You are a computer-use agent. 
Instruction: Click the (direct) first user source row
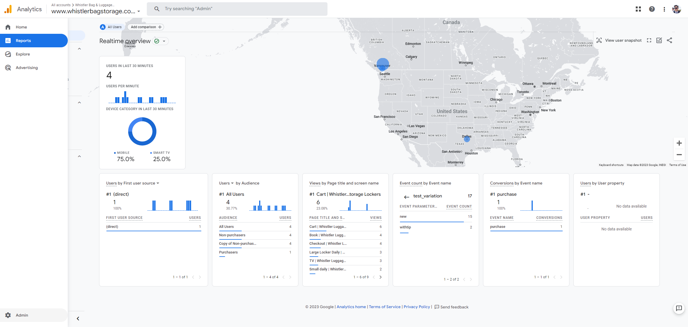154,227
